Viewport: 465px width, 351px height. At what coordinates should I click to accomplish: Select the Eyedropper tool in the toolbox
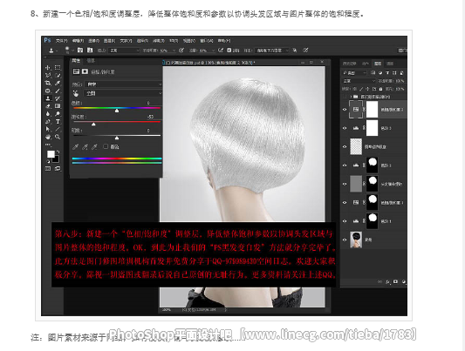click(58, 83)
